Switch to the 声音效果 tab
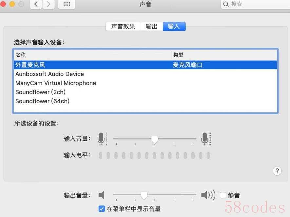Viewport: 290px width, 217px height. (x=123, y=27)
